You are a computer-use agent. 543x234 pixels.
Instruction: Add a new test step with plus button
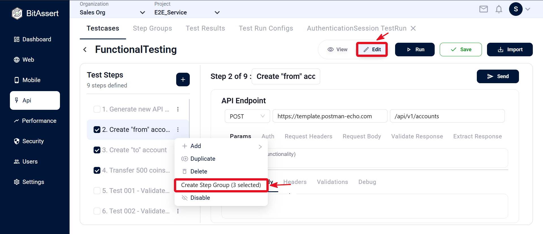183,80
